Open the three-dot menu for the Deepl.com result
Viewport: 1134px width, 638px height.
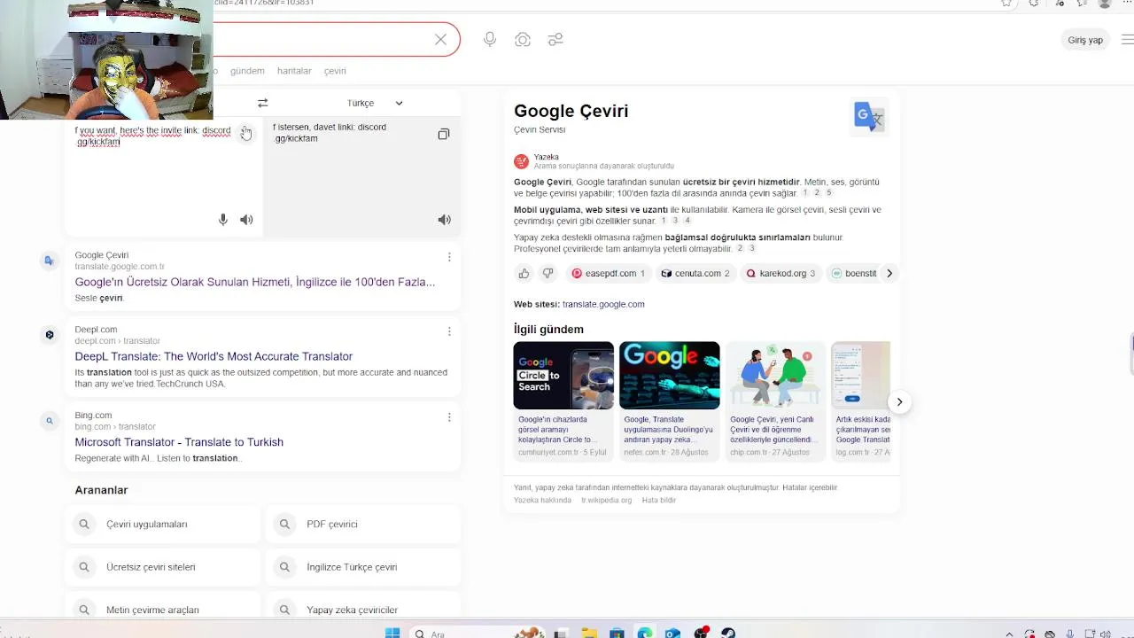pos(449,331)
